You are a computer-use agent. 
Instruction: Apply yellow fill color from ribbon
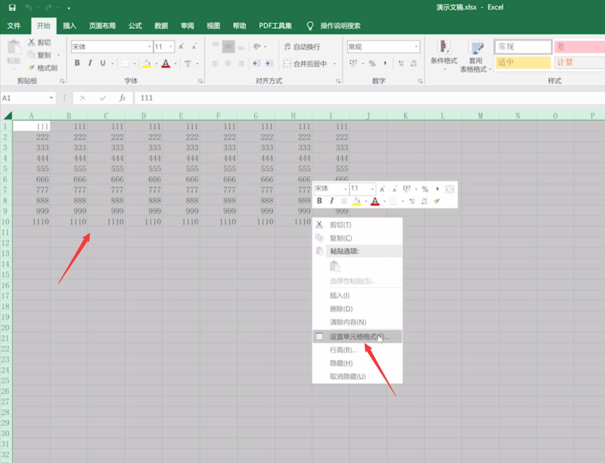pos(146,63)
